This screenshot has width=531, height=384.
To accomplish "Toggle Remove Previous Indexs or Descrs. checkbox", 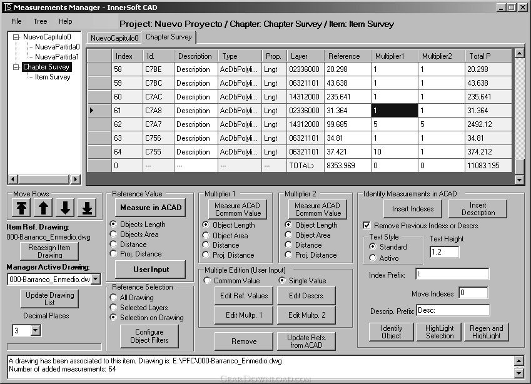I will click(367, 226).
